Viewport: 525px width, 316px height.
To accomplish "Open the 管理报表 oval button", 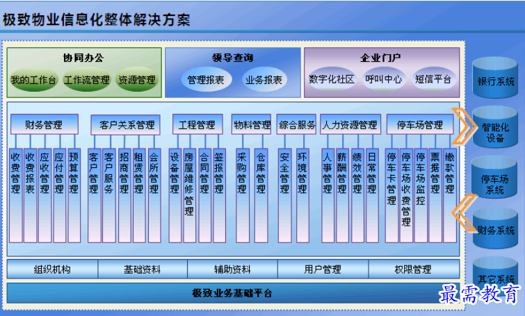I will 206,80.
